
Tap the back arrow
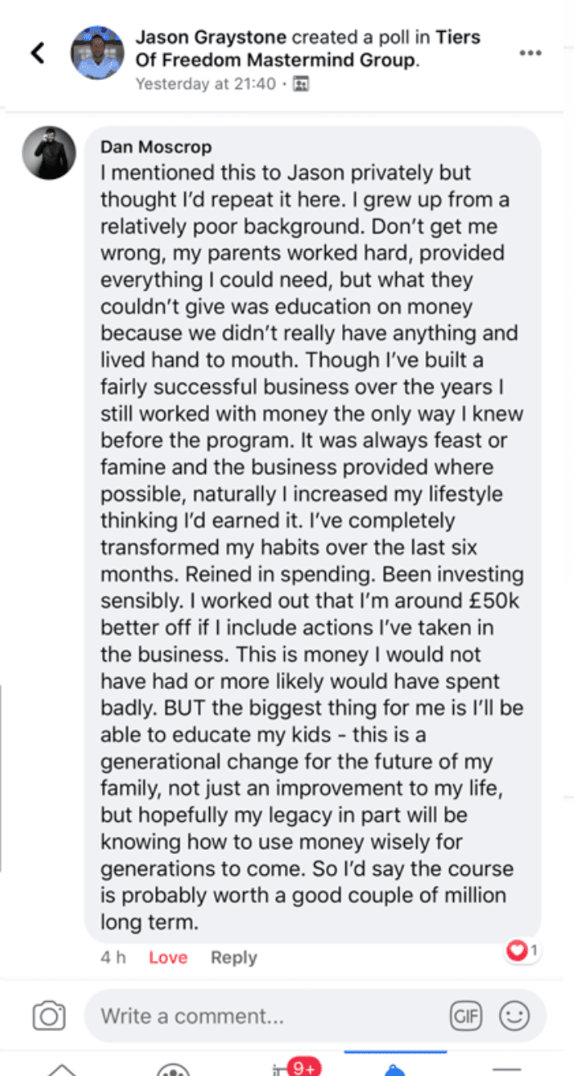[37, 53]
